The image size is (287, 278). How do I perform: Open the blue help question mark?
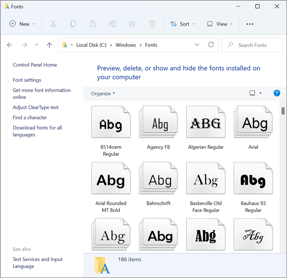coord(276,93)
